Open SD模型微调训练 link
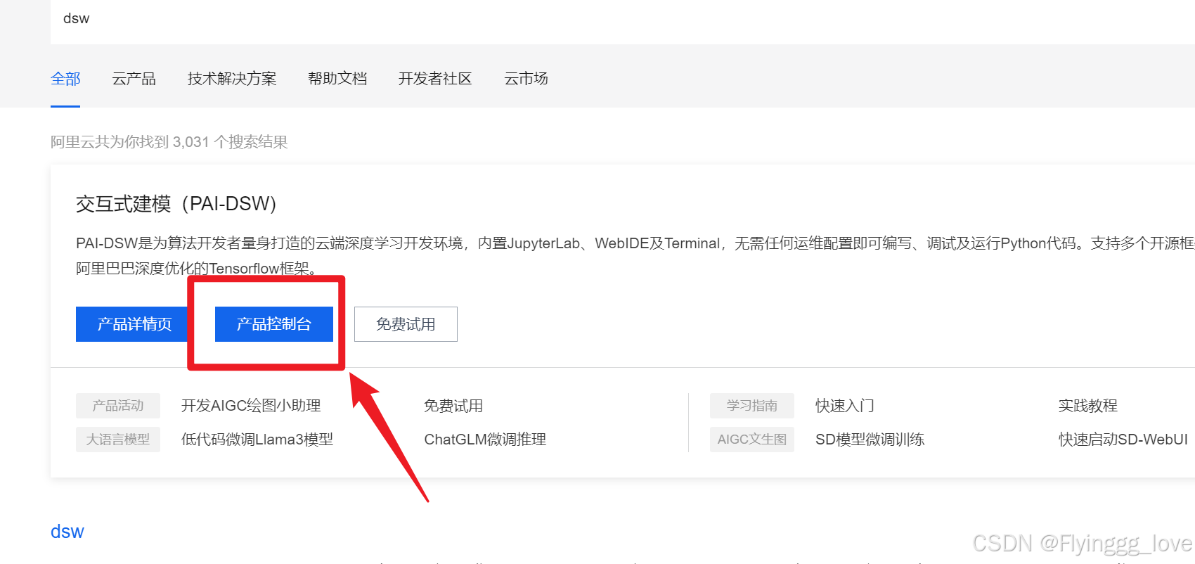The image size is (1195, 564). coord(870,440)
